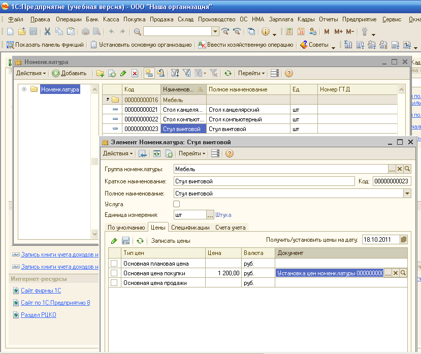This screenshot has height=354, width=421.
Task: Click the copy-add item icon in Номенклатура toolbar
Action: [112, 73]
